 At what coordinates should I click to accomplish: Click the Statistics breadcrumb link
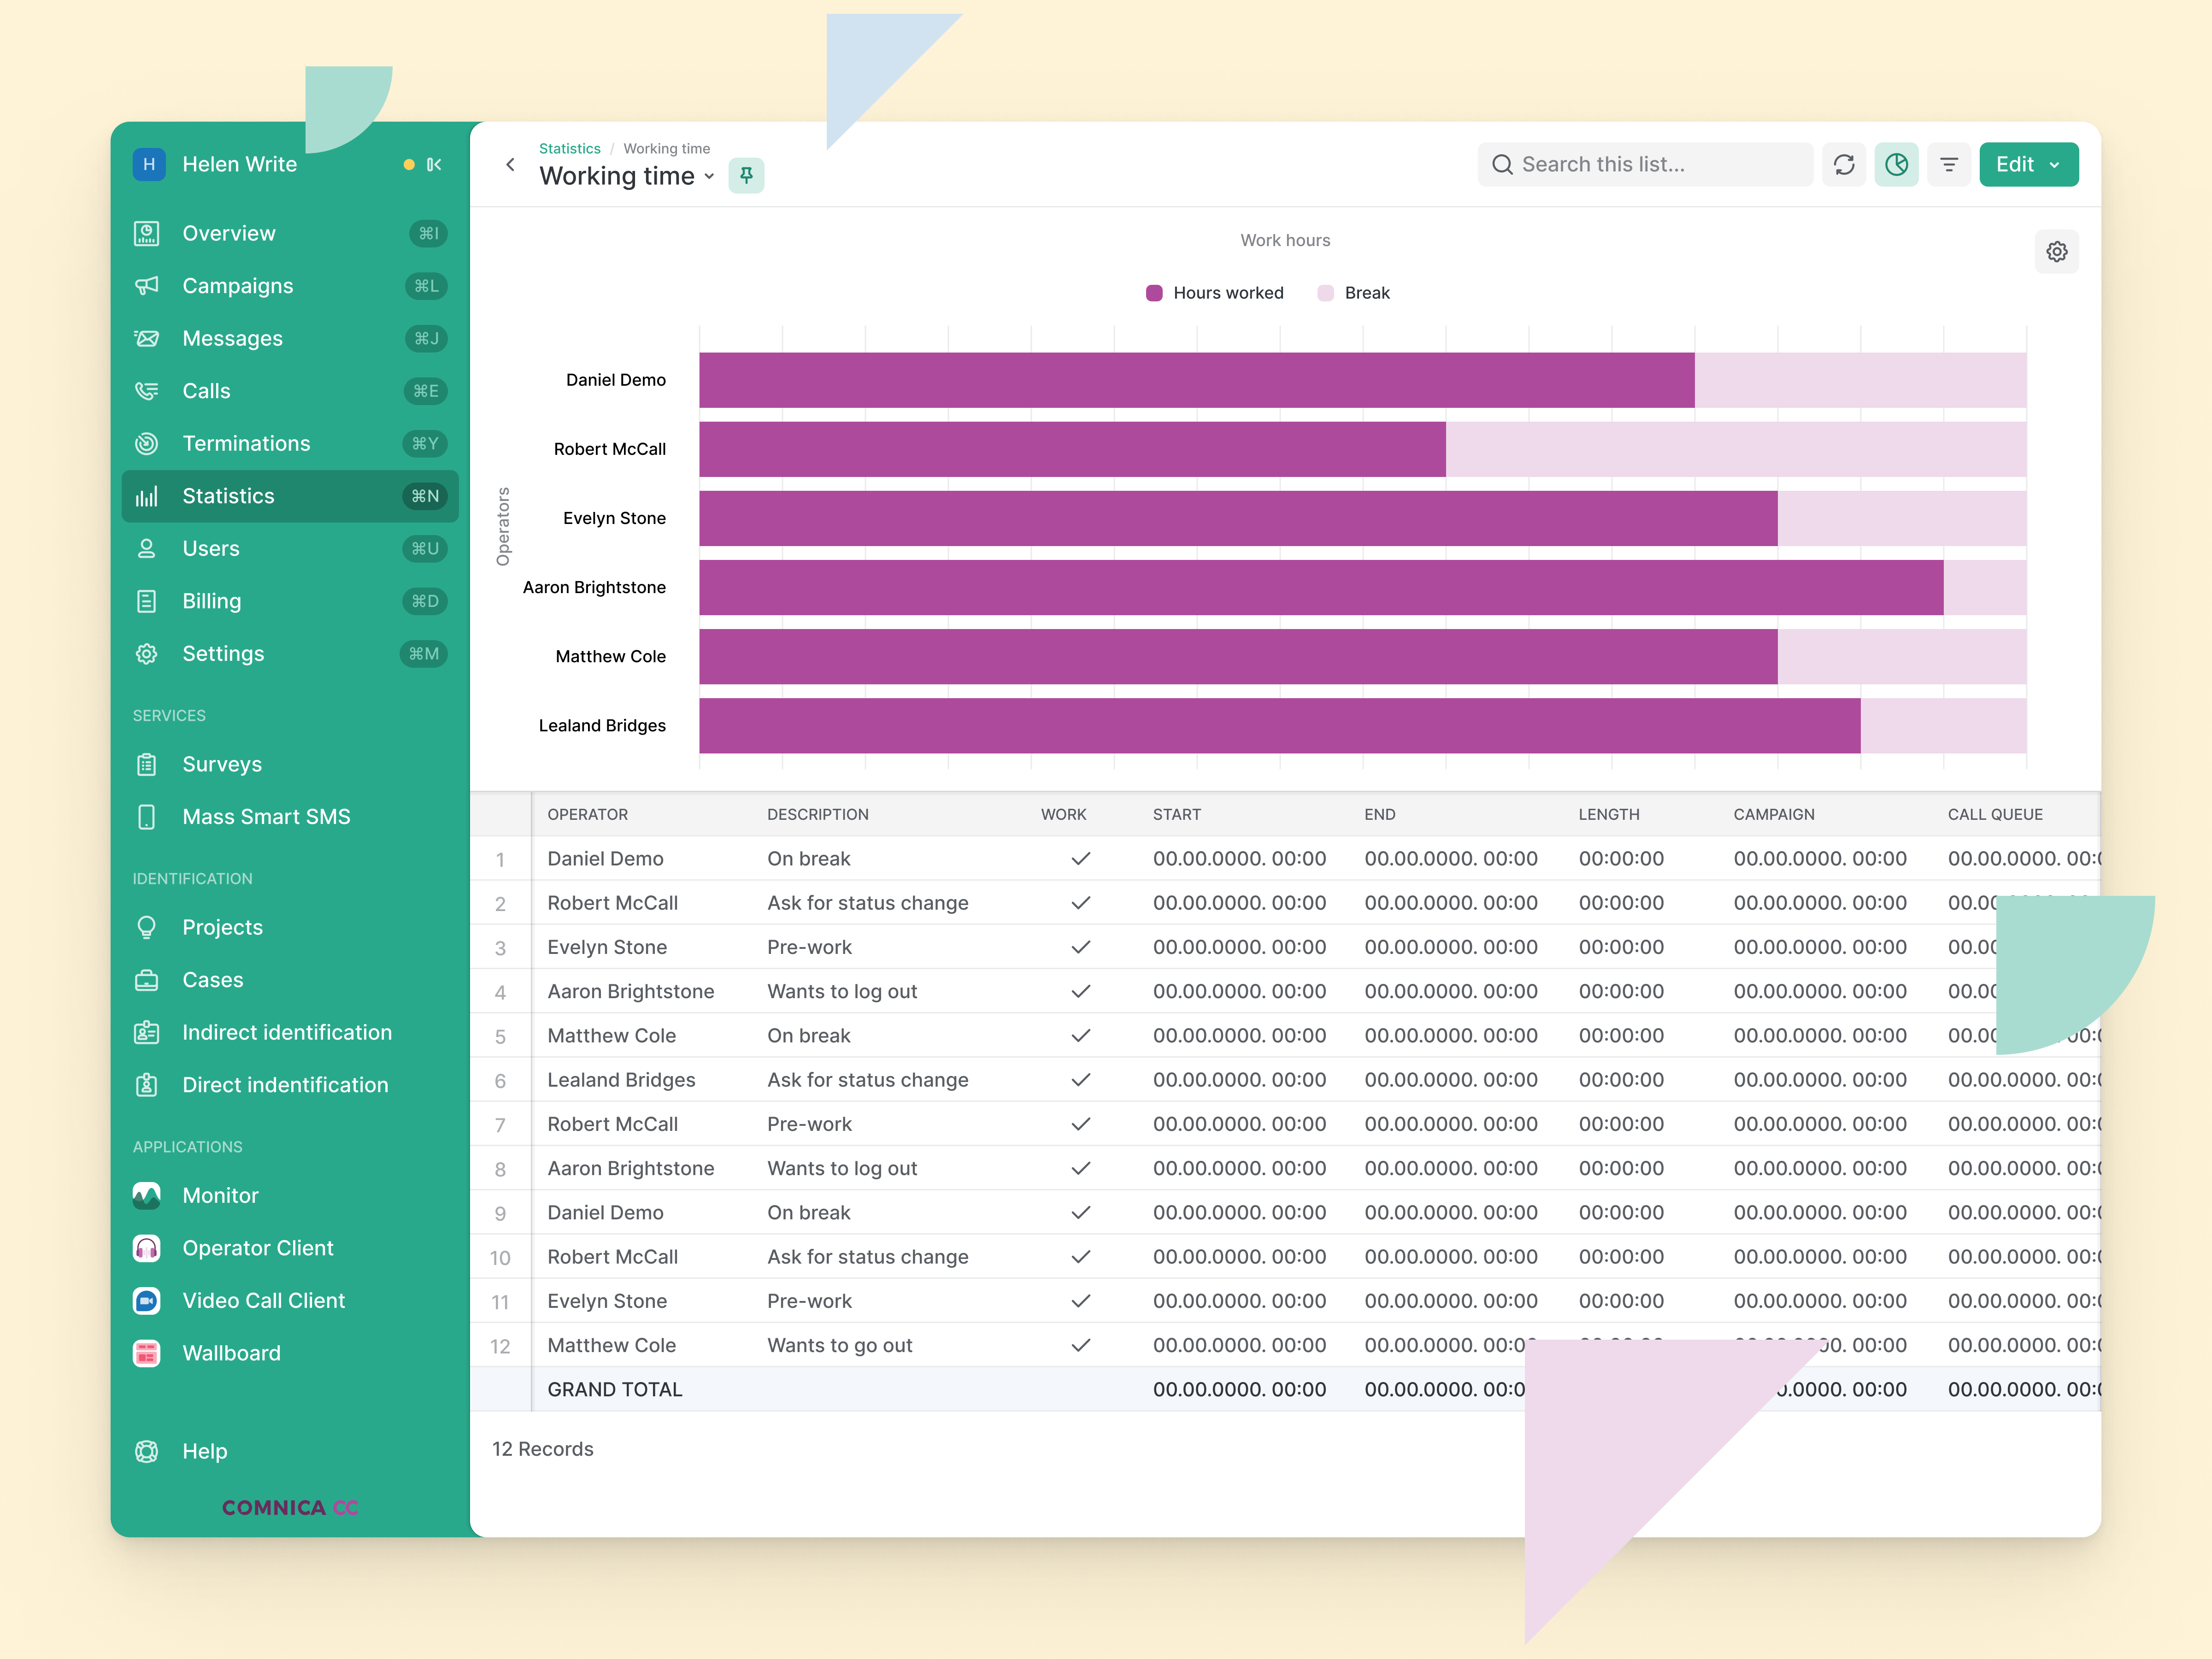click(x=569, y=148)
